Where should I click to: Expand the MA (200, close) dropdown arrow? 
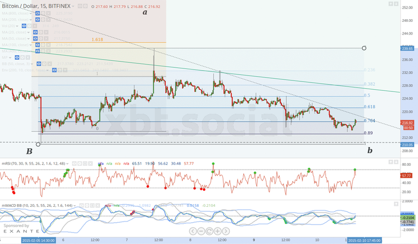tap(31, 19)
